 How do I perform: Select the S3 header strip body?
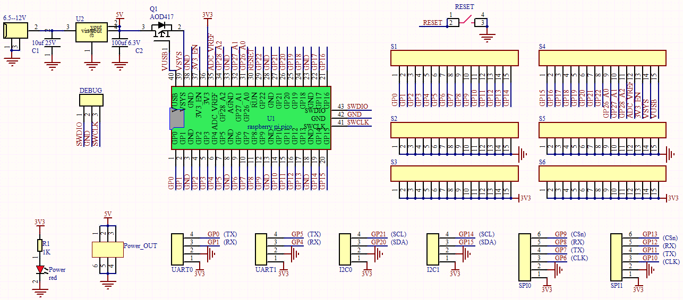(455, 173)
